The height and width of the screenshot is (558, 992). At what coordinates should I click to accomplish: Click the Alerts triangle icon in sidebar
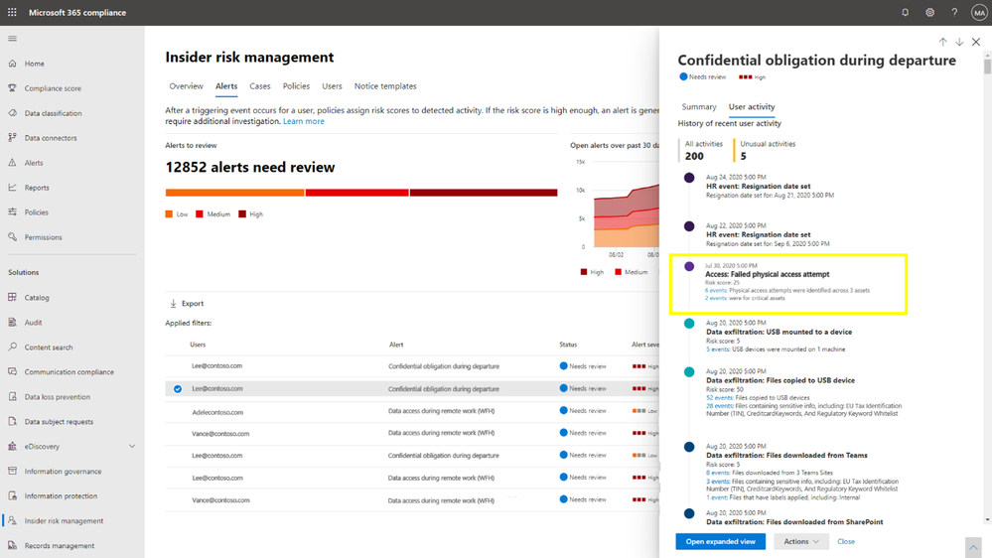(12, 163)
